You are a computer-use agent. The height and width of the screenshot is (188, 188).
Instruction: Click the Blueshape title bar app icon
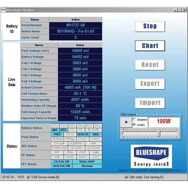(x=3, y=10)
